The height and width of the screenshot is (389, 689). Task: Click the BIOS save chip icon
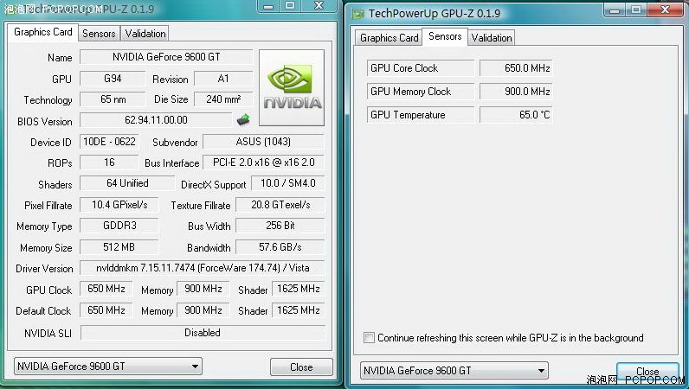[243, 119]
